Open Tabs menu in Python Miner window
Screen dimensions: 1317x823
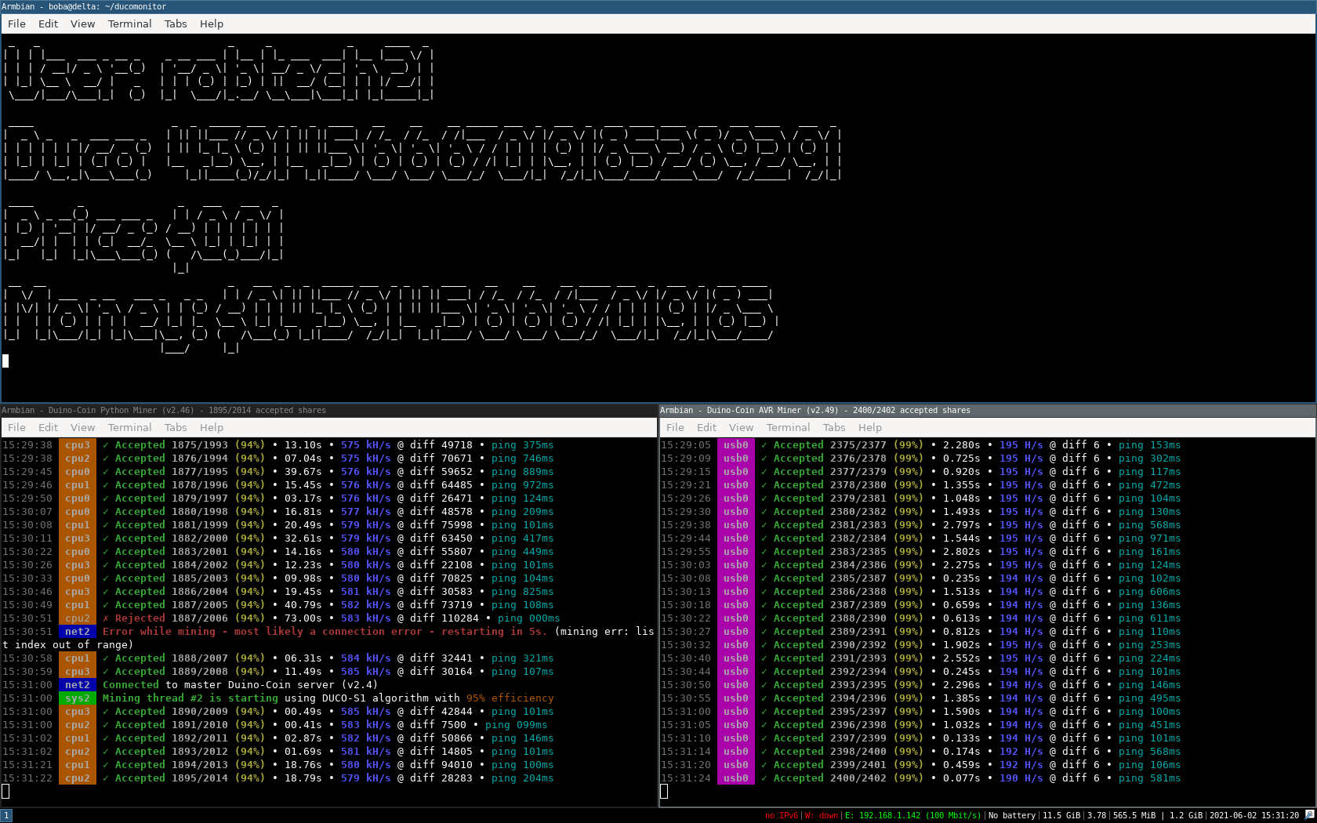pyautogui.click(x=176, y=427)
